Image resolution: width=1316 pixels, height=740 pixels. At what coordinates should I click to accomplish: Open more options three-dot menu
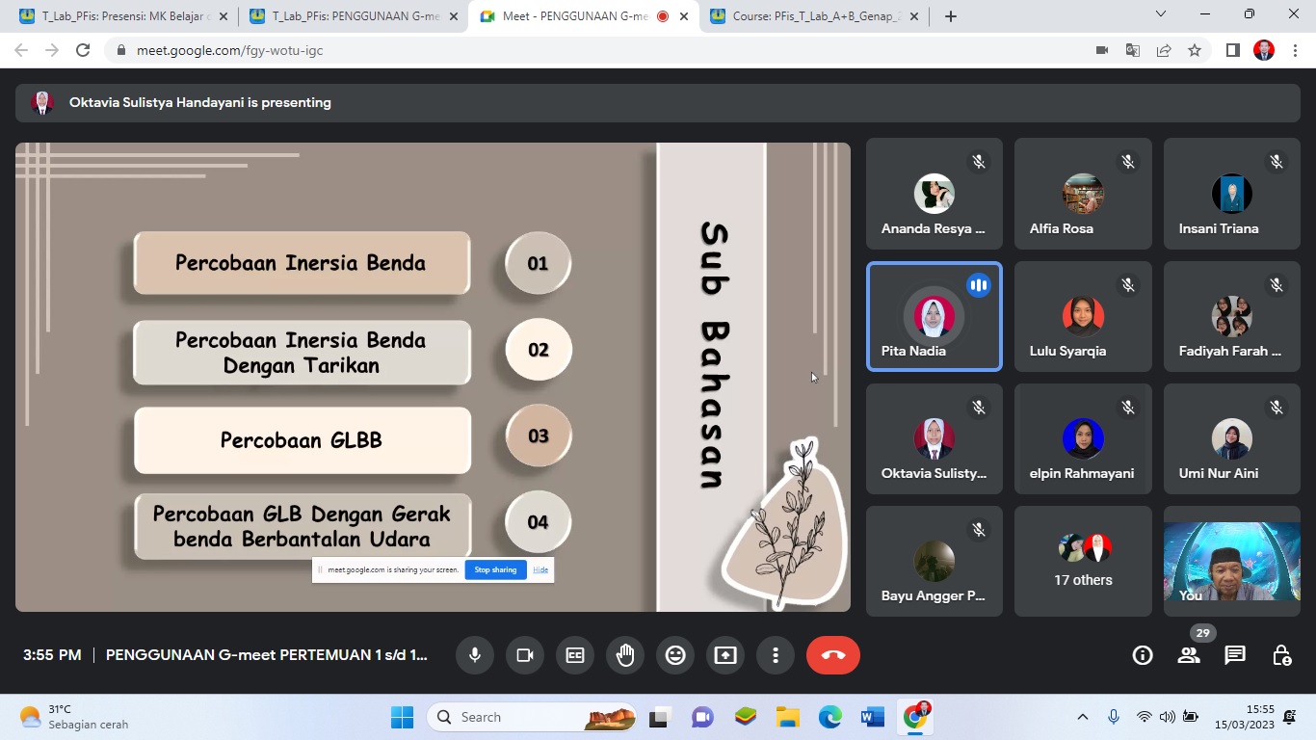(776, 655)
